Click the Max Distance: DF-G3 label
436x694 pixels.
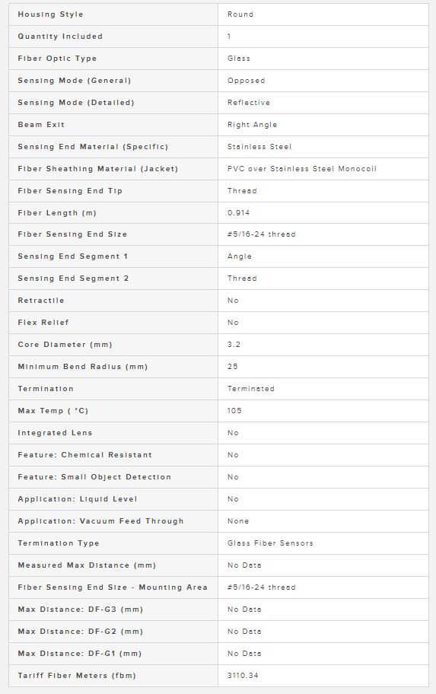(x=80, y=610)
